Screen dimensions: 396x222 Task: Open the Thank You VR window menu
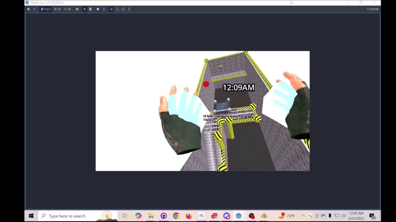point(26,3)
